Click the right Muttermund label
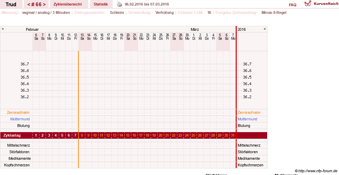 pyautogui.click(x=247, y=119)
